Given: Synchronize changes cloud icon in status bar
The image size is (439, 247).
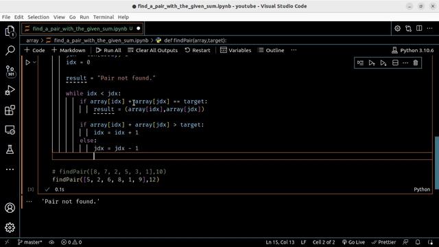Looking at the screenshot, I should click(51, 242).
